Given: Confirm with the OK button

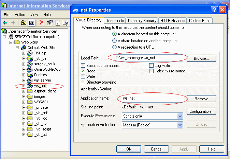Looking at the screenshot, I should 129,149.
